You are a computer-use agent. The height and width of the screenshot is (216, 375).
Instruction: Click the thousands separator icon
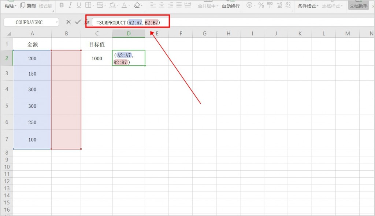click(x=270, y=5)
